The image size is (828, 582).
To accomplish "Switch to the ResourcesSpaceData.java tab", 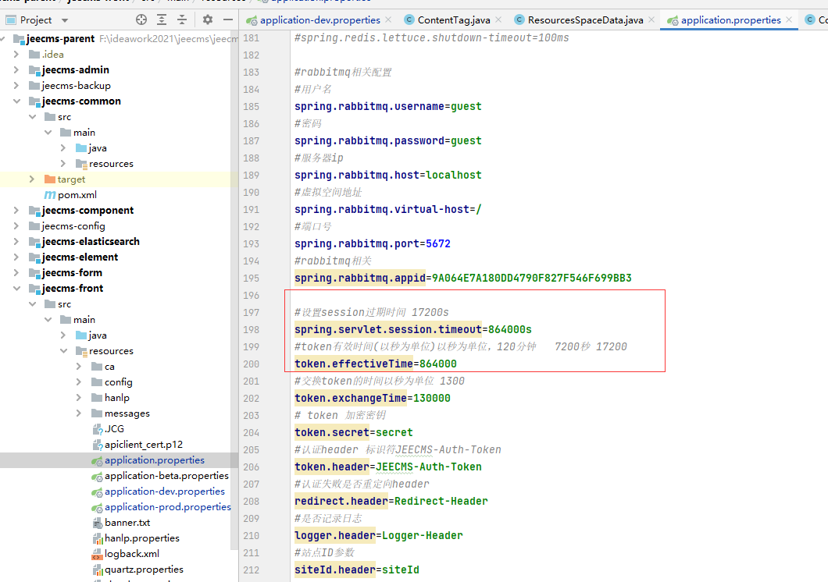I will point(585,20).
